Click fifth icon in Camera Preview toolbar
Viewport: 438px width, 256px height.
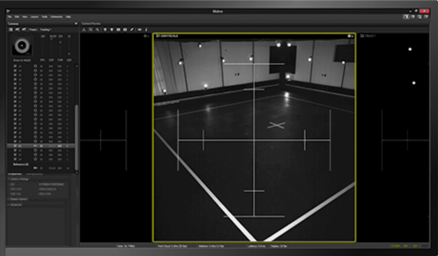click(112, 30)
